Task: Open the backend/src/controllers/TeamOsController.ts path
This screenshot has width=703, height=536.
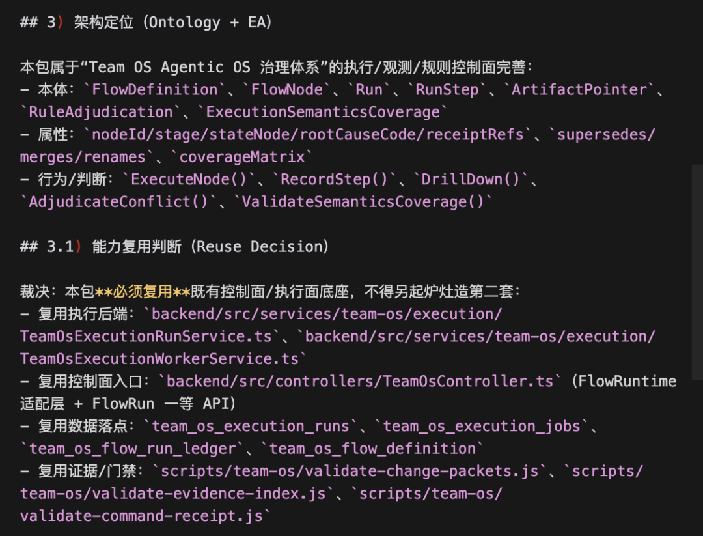Action: (x=359, y=381)
